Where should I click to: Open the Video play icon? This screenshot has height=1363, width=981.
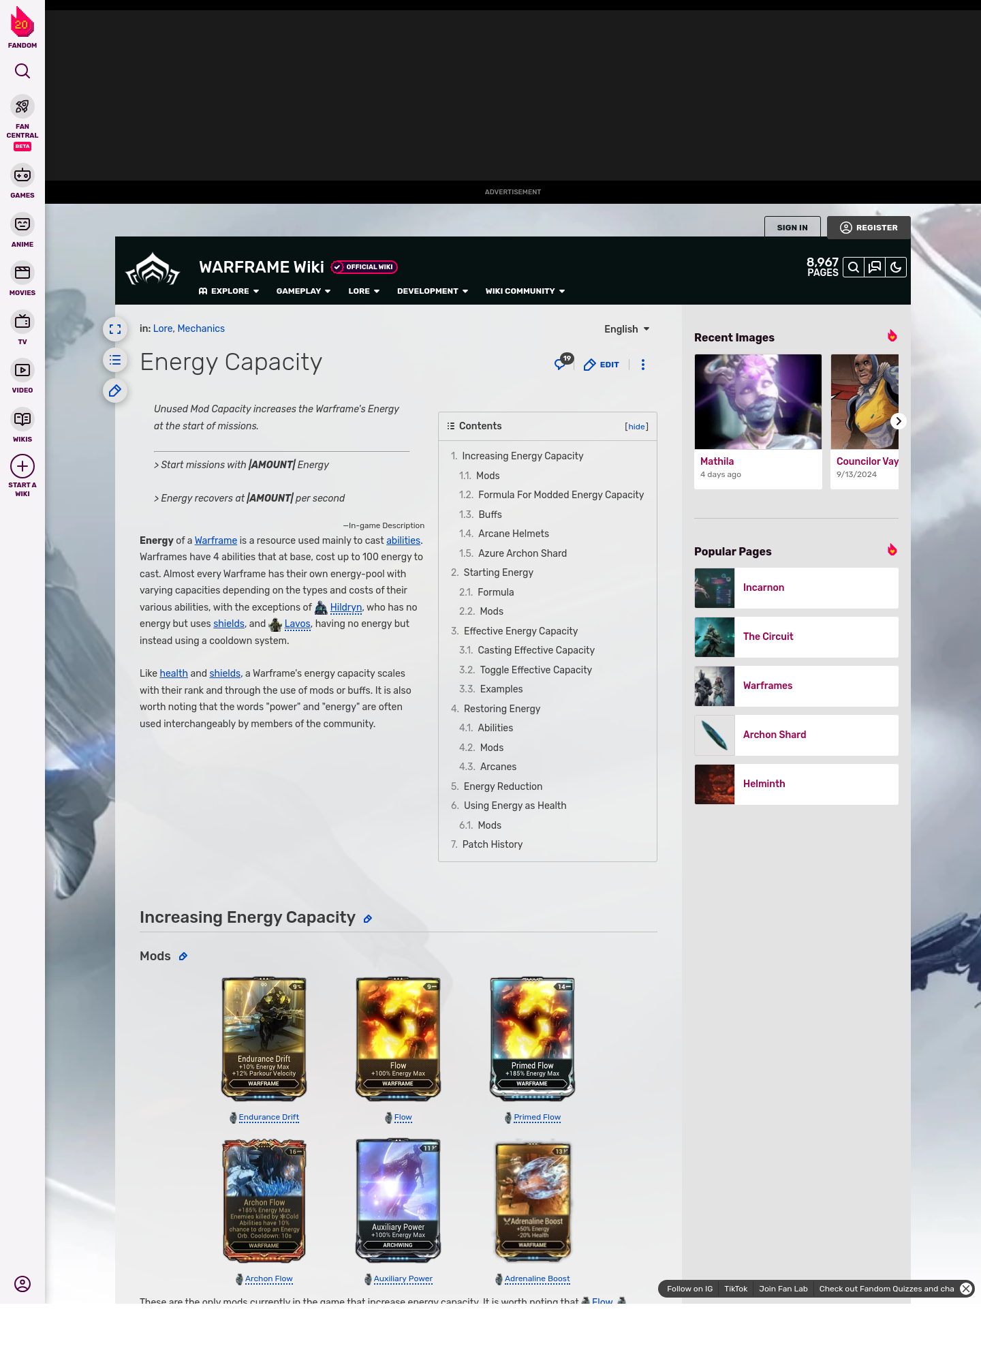pos(22,370)
